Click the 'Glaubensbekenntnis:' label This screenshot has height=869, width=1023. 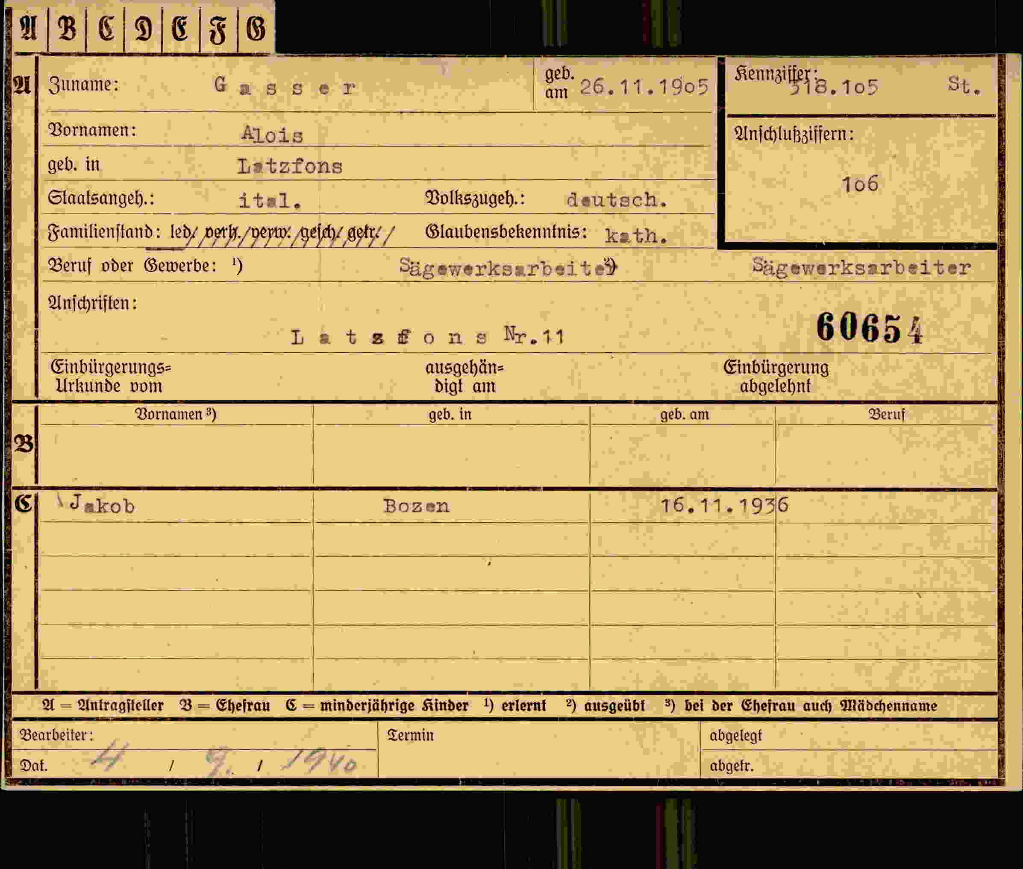(506, 231)
